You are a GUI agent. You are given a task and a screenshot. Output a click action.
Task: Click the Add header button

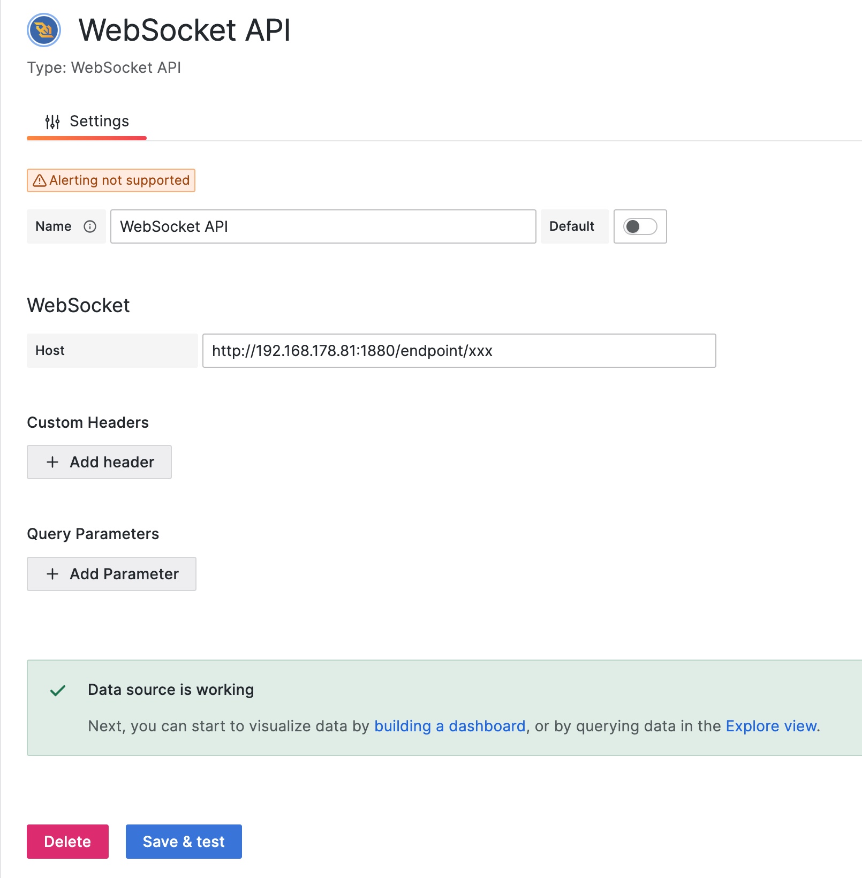point(99,461)
